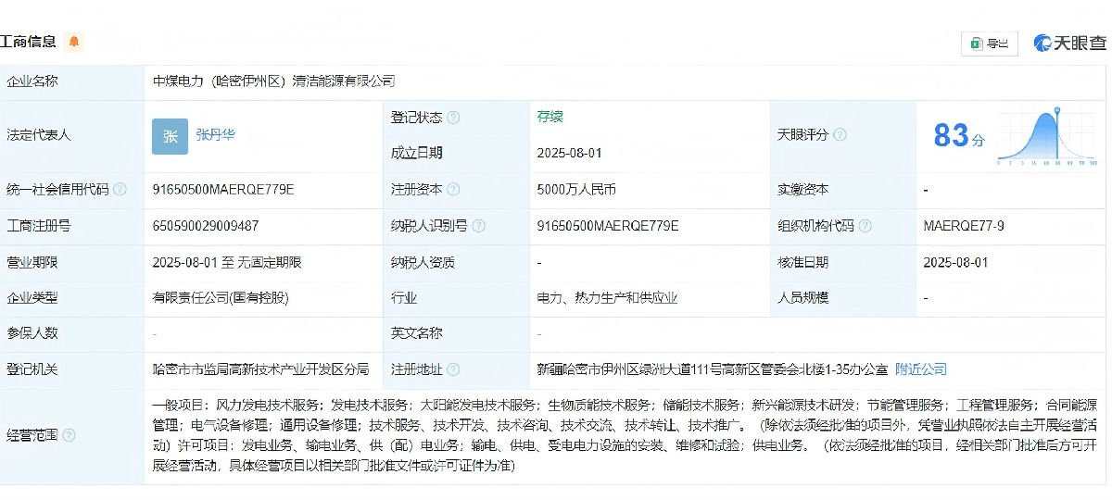This screenshot has height=500, width=1112.
Task: Click the 存续 registration status text
Action: point(550,117)
